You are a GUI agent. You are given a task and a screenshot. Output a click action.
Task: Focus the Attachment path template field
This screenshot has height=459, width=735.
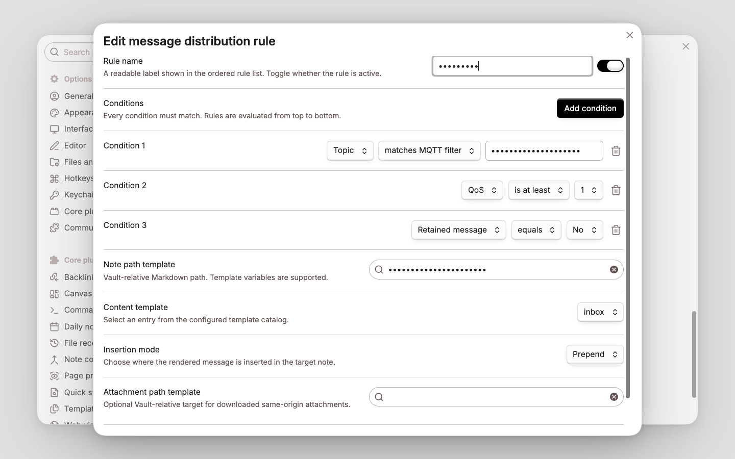coord(496,397)
